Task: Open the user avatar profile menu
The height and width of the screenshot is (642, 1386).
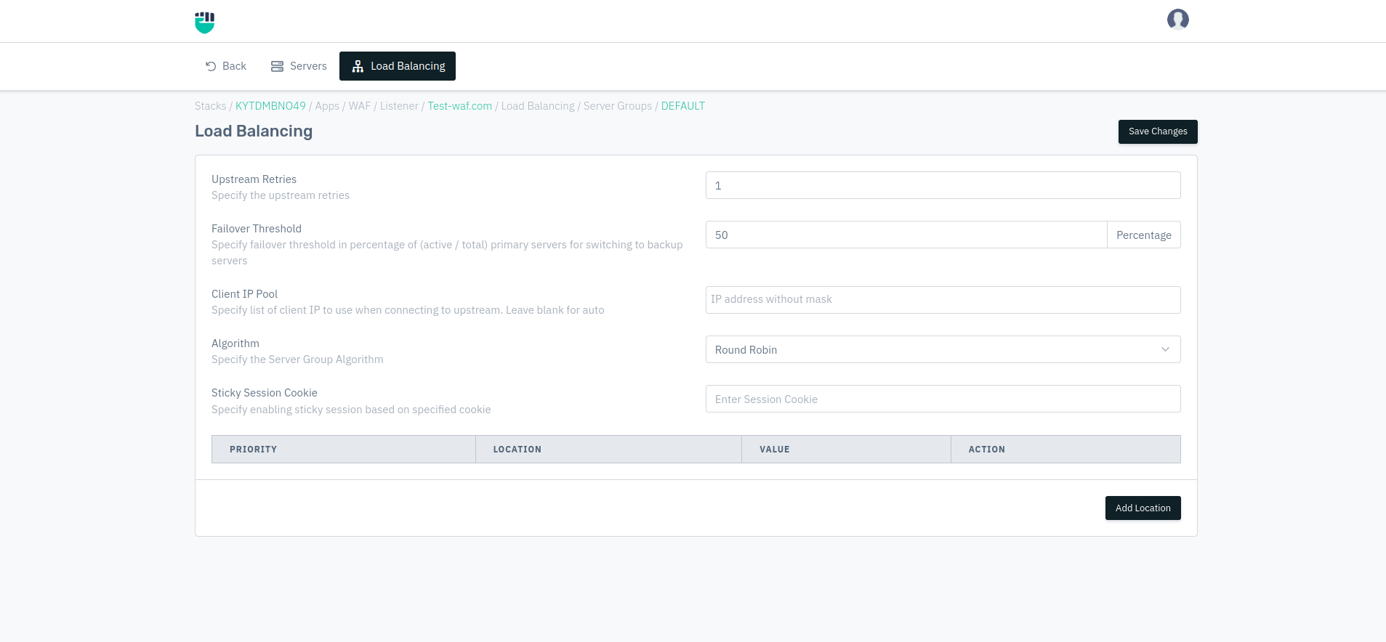Action: point(1177,20)
